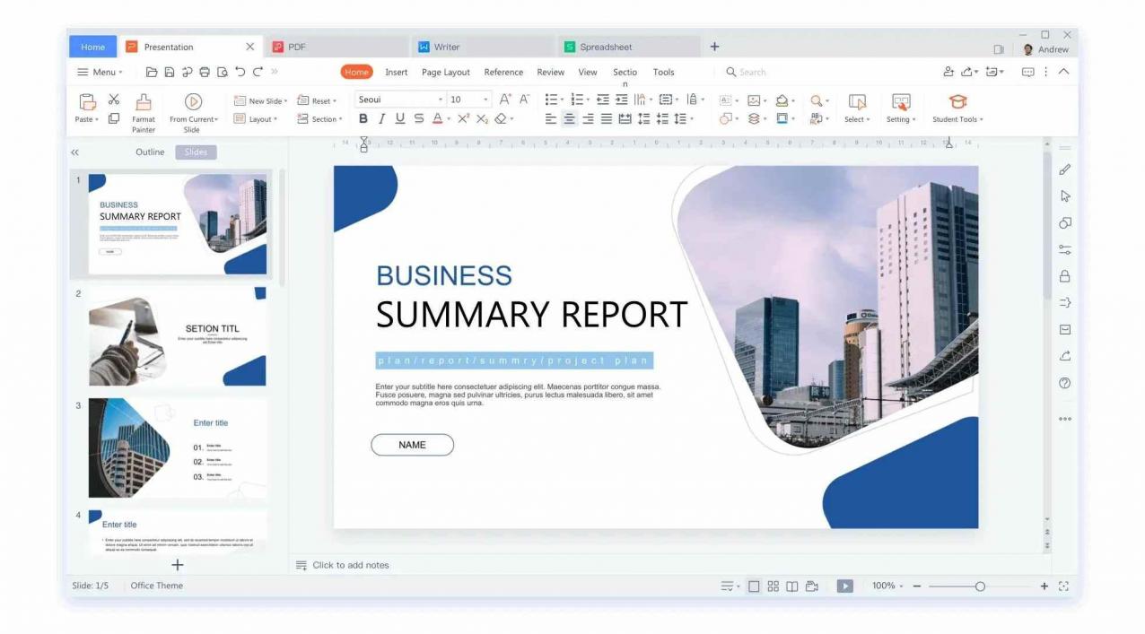This screenshot has width=1145, height=634.
Task: Click the NAME button on the slide
Action: coord(412,445)
